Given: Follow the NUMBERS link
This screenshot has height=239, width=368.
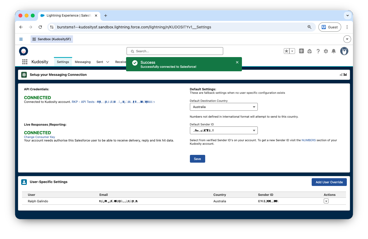Looking at the screenshot, I should (x=308, y=140).
